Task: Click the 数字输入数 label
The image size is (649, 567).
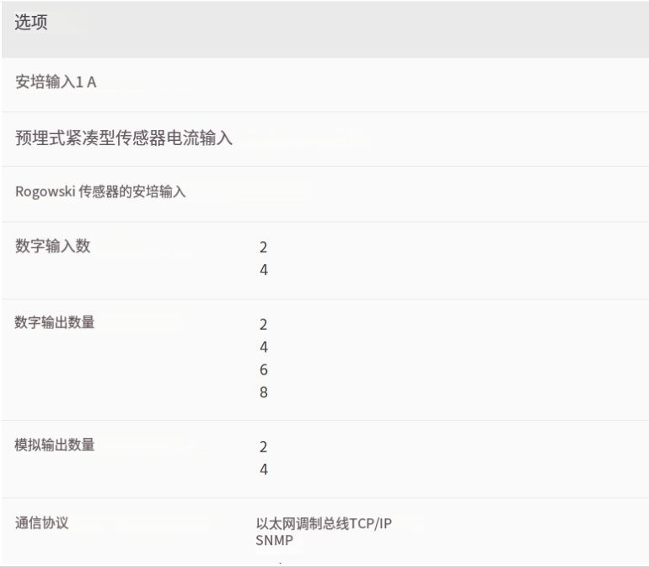Action: coord(52,246)
